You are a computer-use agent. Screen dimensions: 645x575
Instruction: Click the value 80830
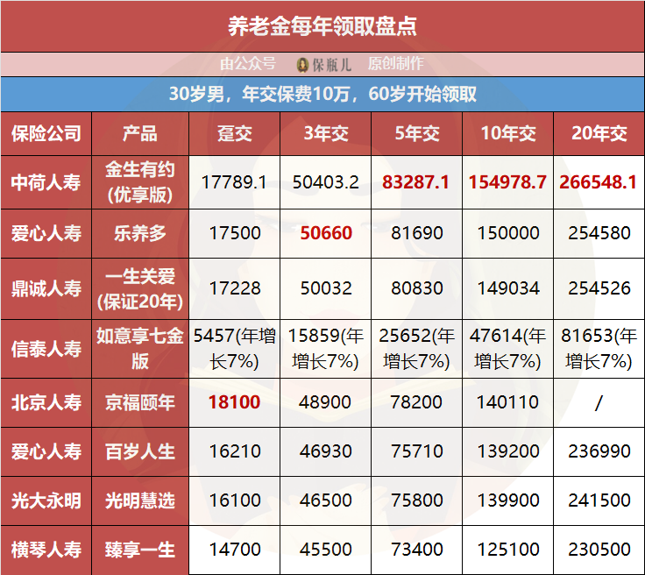(x=417, y=288)
